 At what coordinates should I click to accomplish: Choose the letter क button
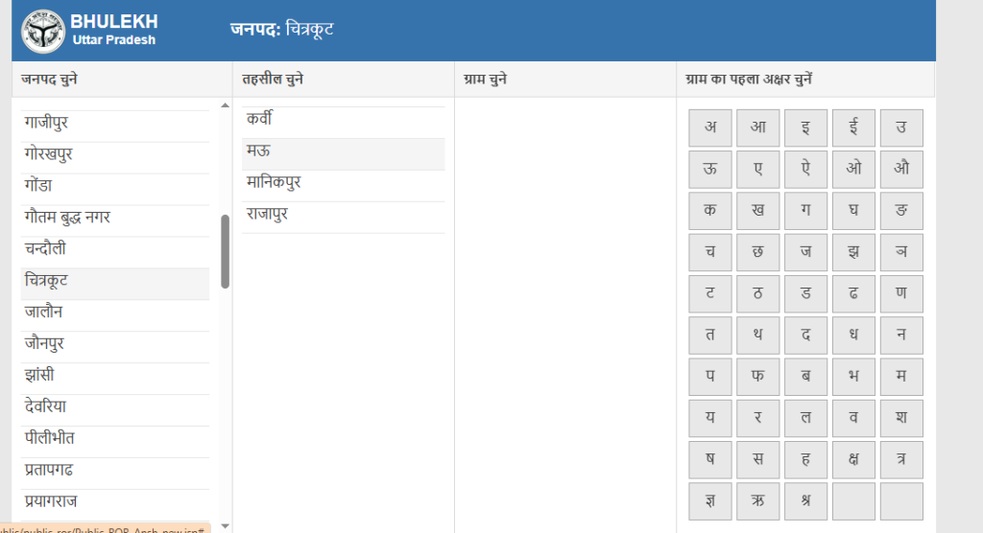709,211
